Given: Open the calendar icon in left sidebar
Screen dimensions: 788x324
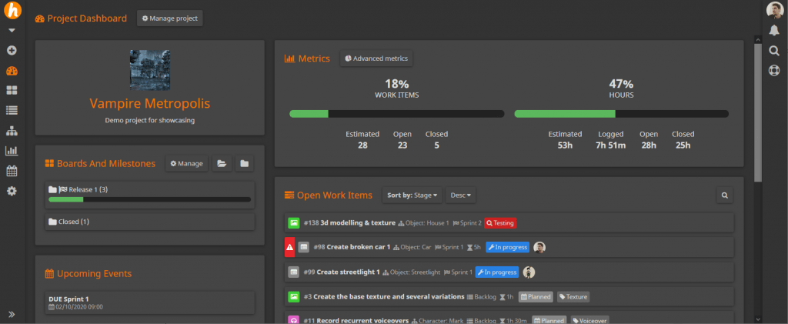Looking at the screenshot, I should coord(12,171).
